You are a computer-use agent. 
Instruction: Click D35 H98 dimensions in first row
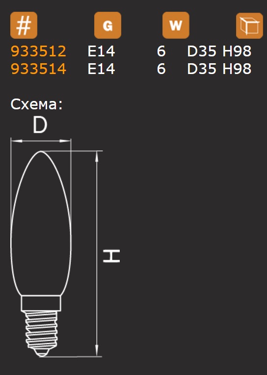(219, 51)
